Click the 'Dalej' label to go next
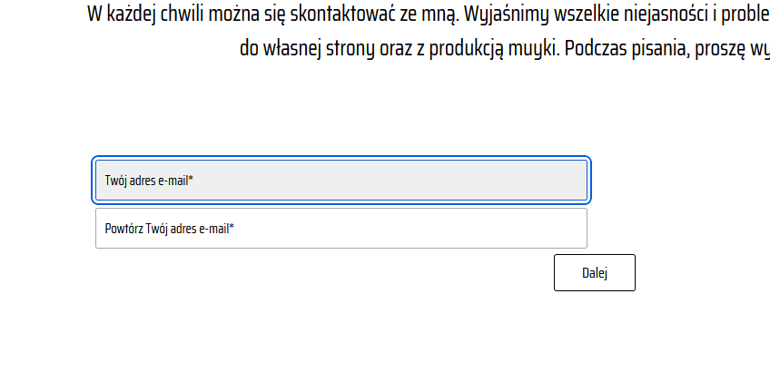This screenshot has width=770, height=382. click(x=594, y=273)
